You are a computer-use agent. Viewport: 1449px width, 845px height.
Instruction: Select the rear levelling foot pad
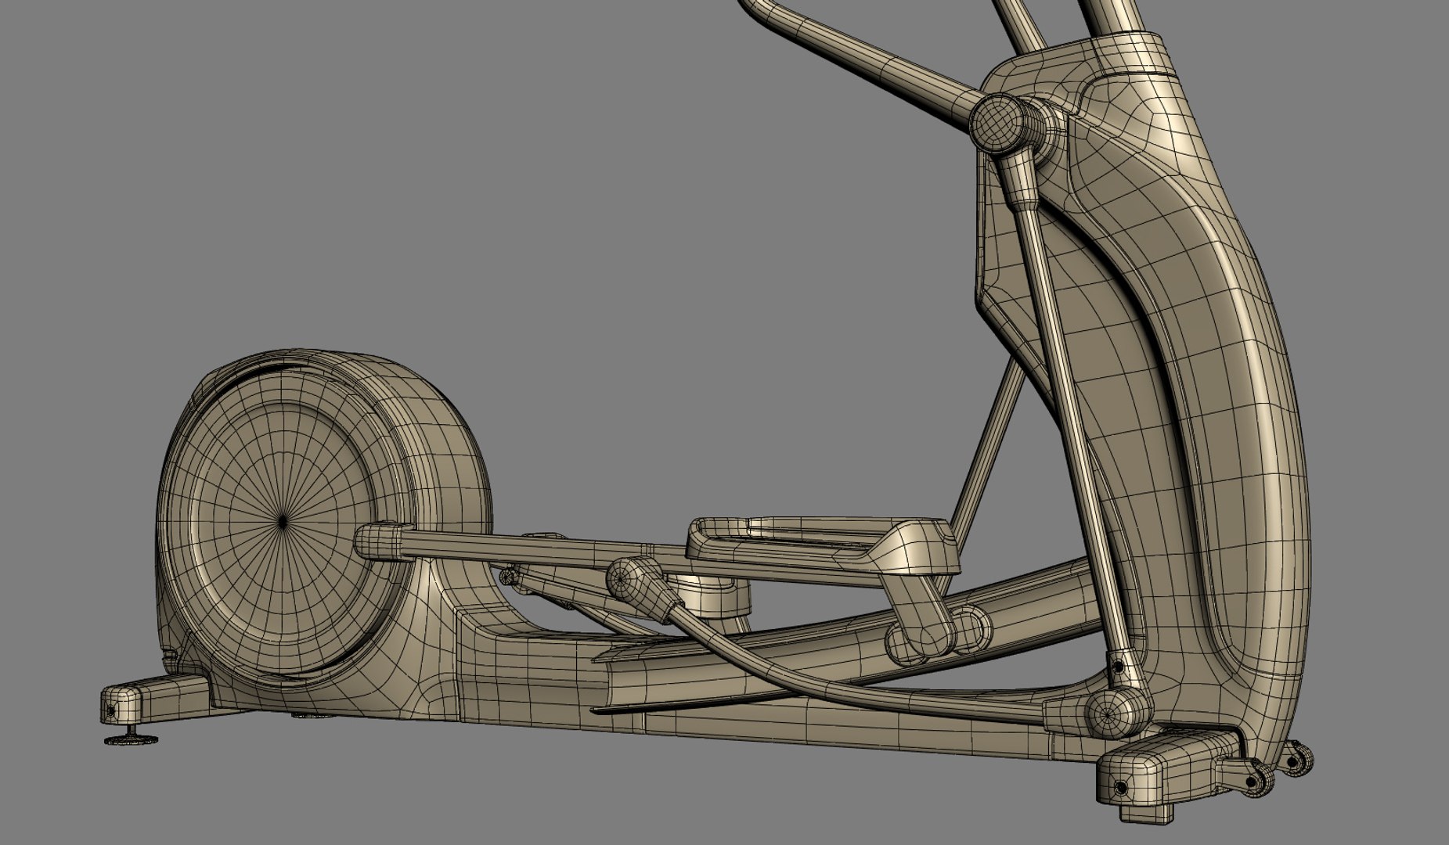pos(131,739)
